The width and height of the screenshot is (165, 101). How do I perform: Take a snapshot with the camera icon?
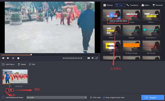tap(89, 58)
